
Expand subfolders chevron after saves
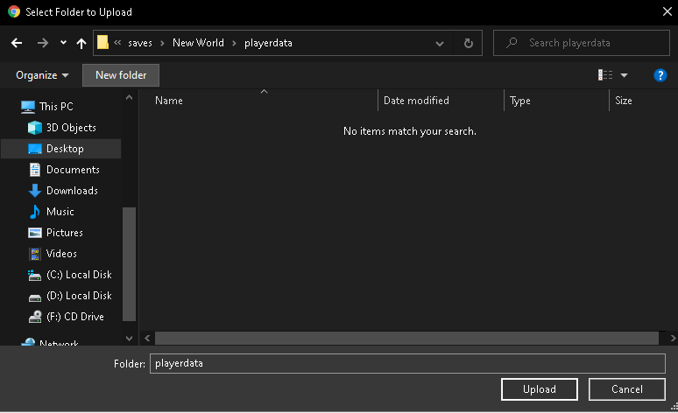tap(162, 43)
